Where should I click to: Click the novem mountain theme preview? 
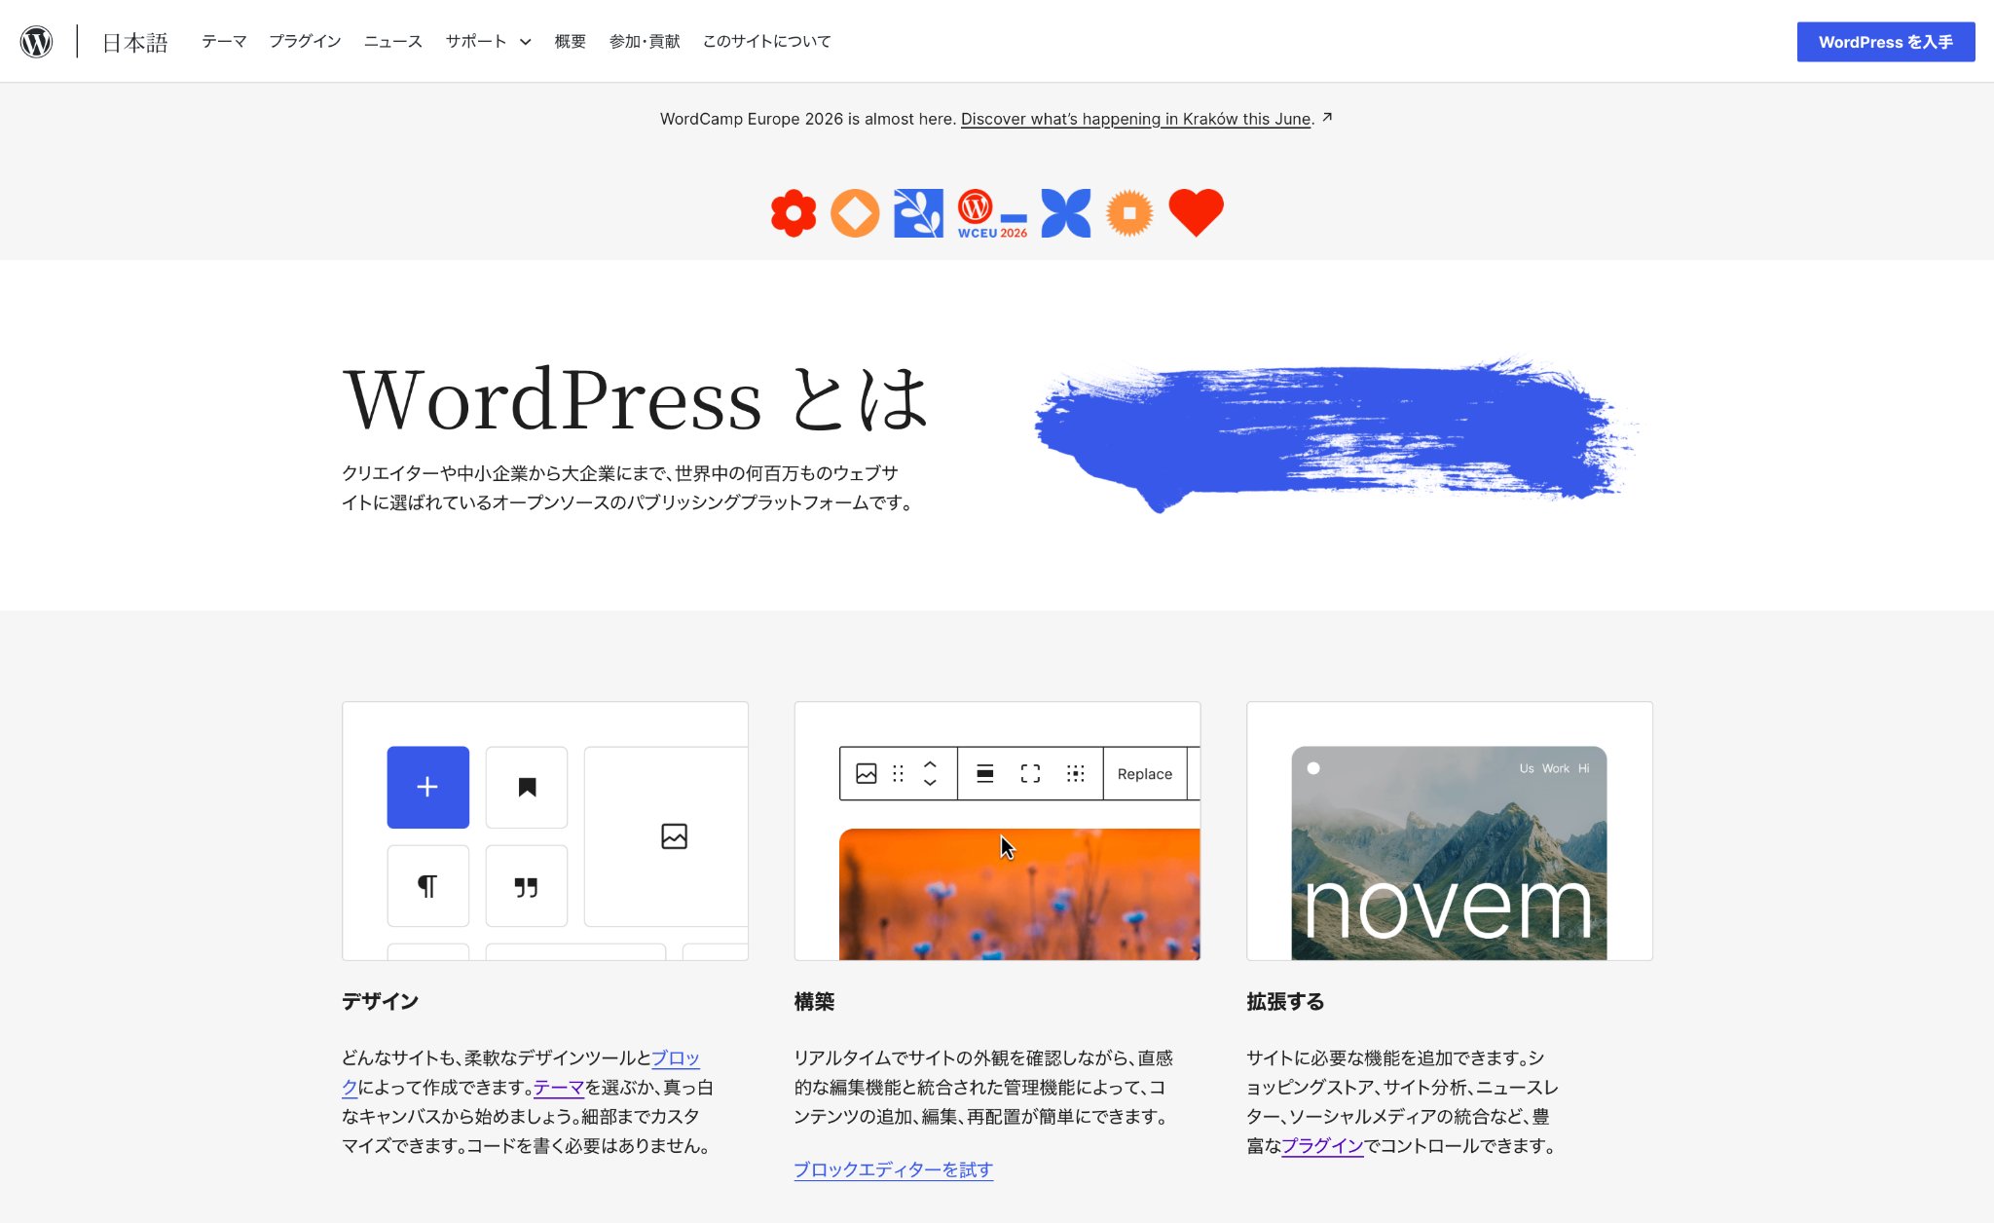coord(1449,853)
